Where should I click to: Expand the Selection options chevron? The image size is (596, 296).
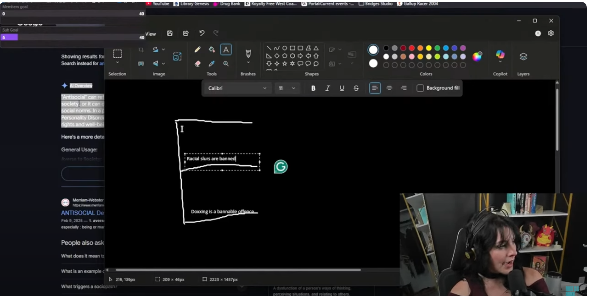point(118,63)
